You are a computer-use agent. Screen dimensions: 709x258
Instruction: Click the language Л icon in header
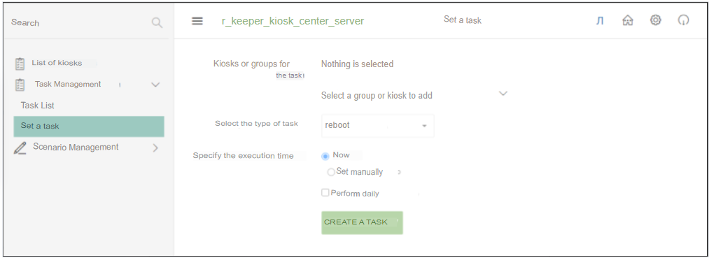(x=600, y=21)
